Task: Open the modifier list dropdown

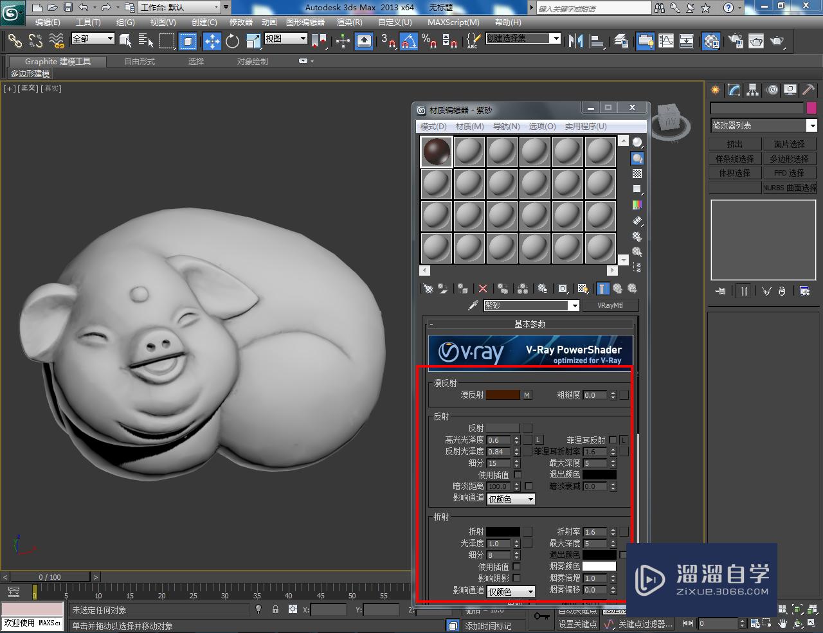Action: click(763, 125)
